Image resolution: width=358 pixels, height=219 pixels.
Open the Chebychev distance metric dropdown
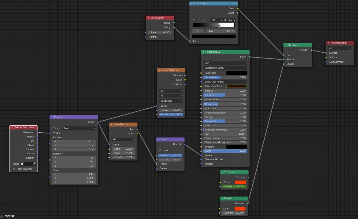pyautogui.click(x=171, y=101)
